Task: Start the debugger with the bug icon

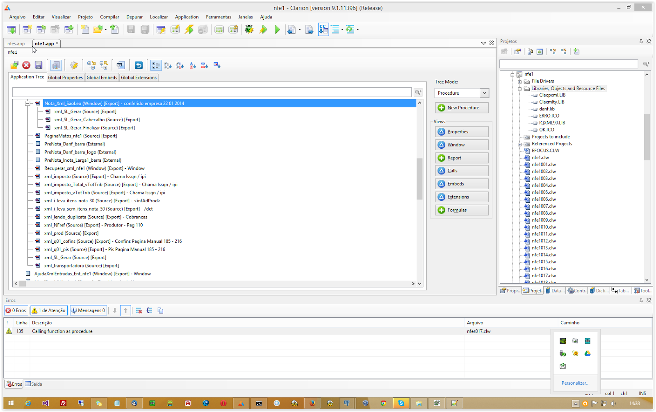Action: [x=249, y=29]
